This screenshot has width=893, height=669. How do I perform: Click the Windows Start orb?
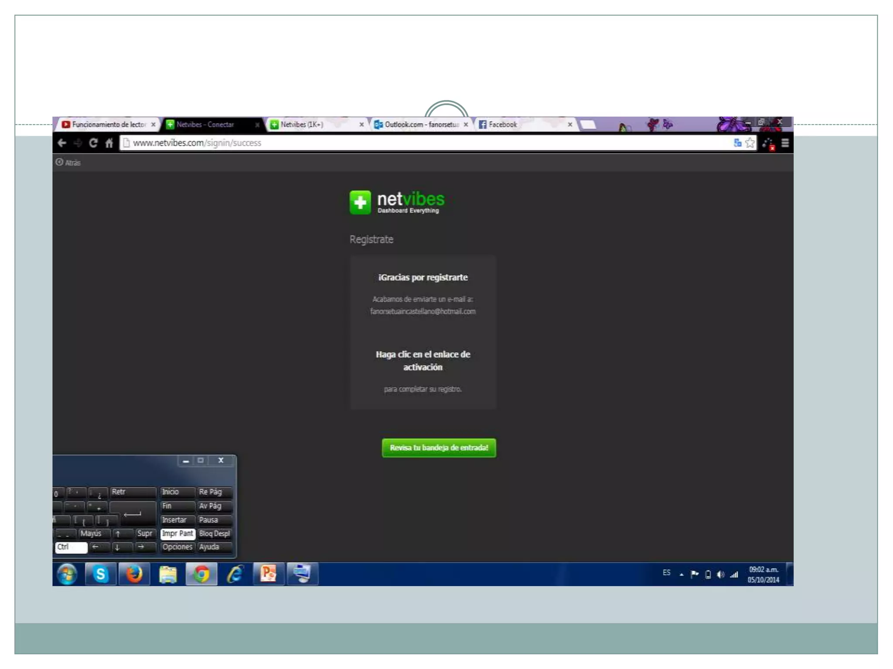pos(67,574)
